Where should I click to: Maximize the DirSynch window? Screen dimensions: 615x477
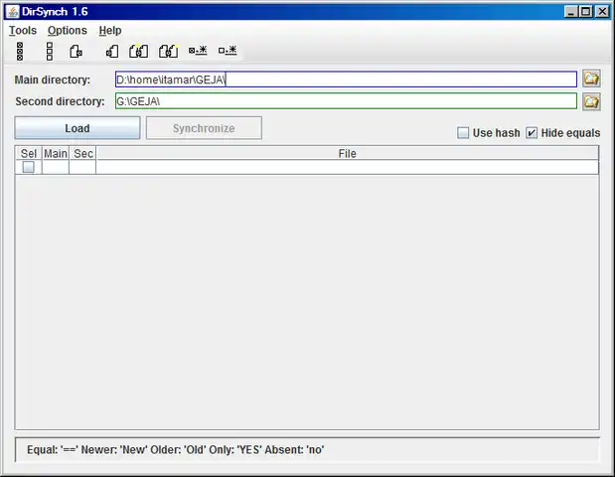(x=586, y=11)
